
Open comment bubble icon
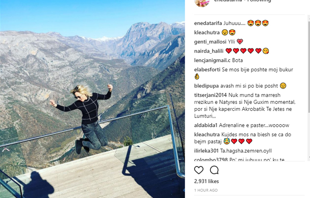pos(214,170)
